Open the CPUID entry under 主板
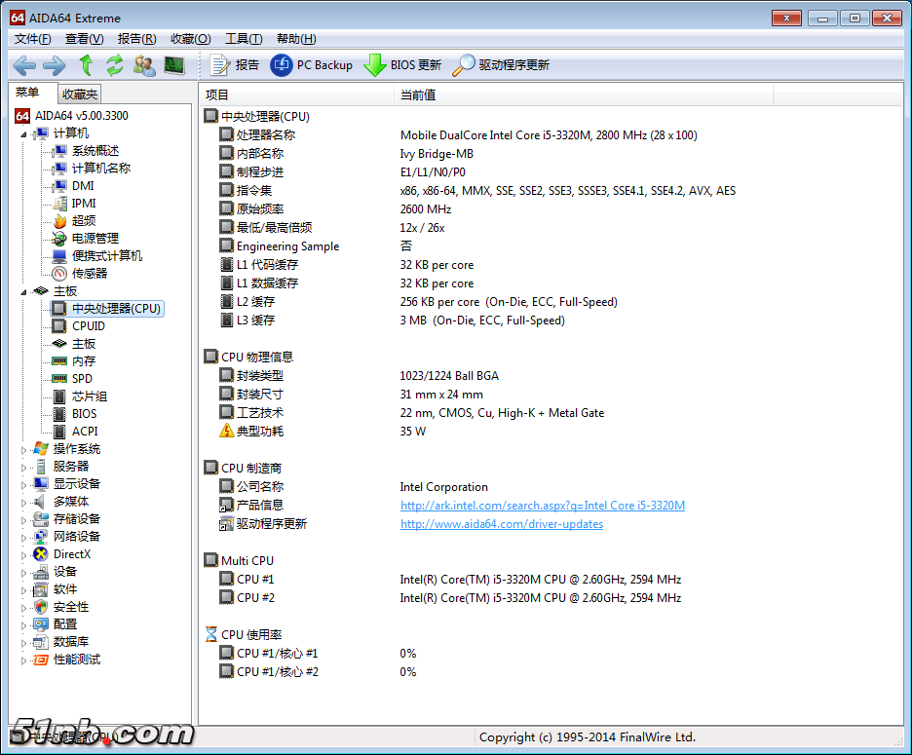 point(88,326)
